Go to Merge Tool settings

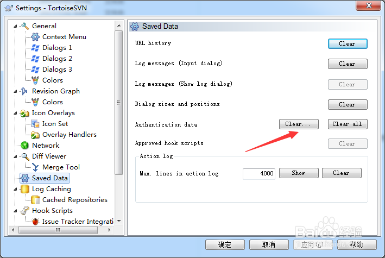(61, 167)
